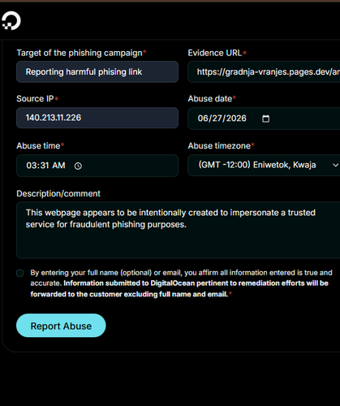340x406 pixels.
Task: Click into the Evidence URL field
Action: tap(264, 71)
